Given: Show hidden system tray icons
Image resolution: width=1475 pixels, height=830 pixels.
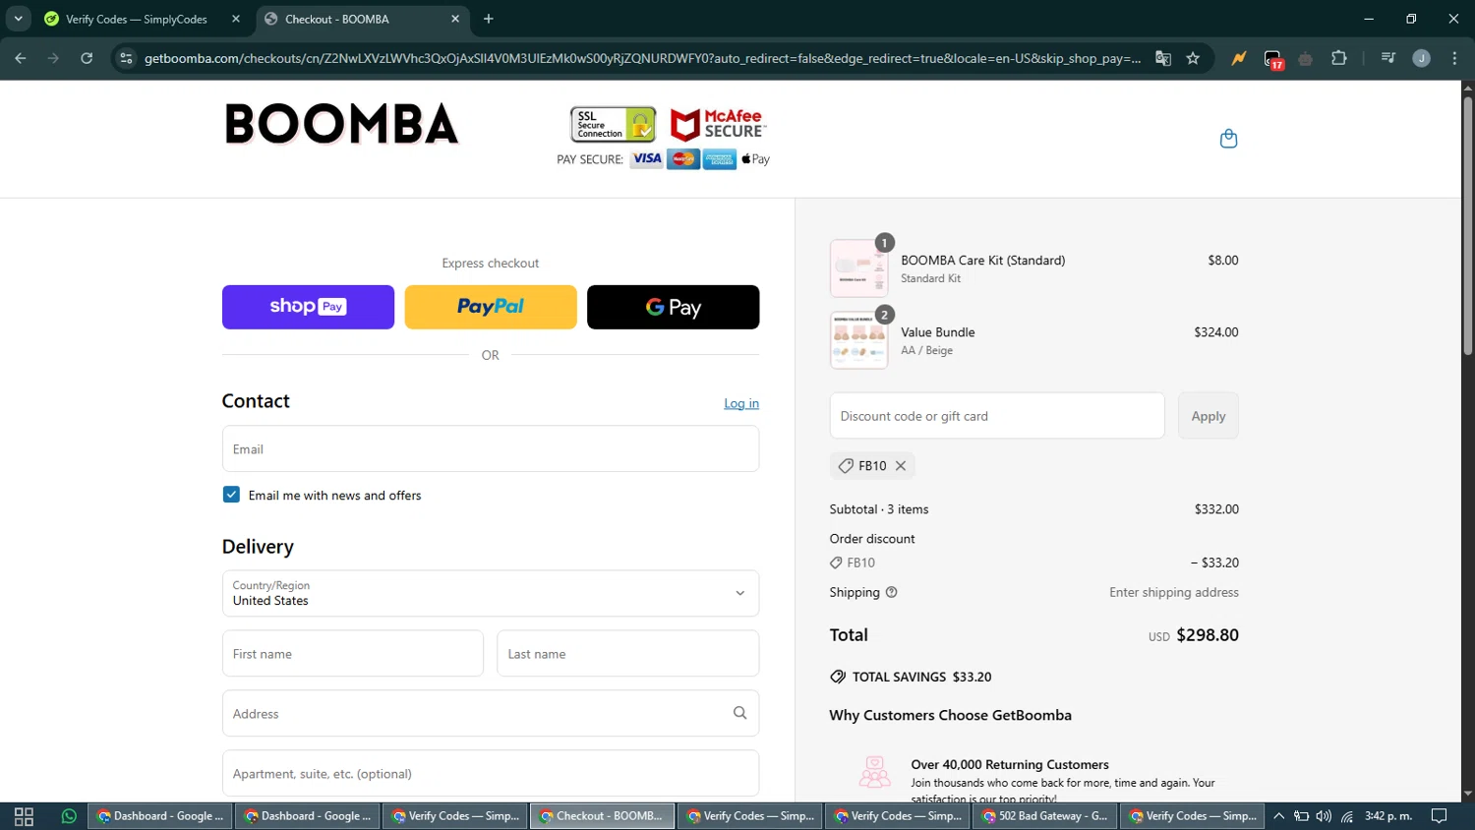Looking at the screenshot, I should click(x=1278, y=816).
